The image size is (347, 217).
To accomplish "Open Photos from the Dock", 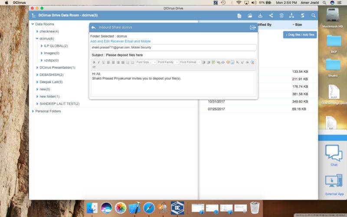I will 121,208.
